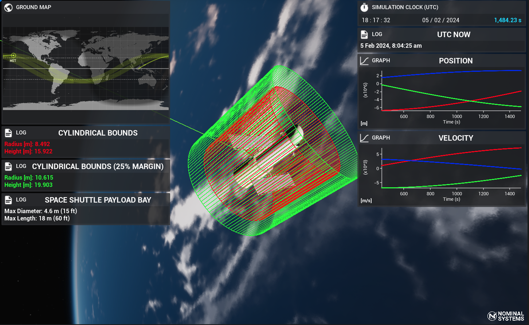Click the red Height [m]: 15.922 value
Image resolution: width=529 pixels, height=325 pixels.
pyautogui.click(x=28, y=152)
